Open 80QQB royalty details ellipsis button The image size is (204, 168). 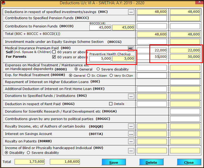pyautogui.click(x=131, y=126)
